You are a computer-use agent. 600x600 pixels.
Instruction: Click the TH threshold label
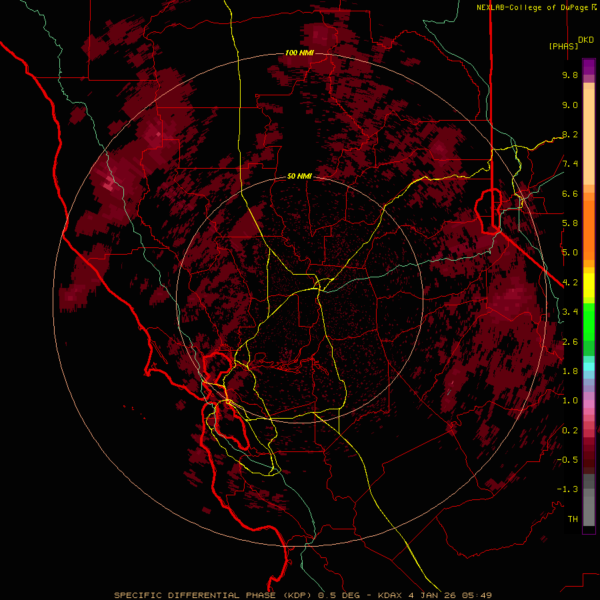tap(573, 519)
